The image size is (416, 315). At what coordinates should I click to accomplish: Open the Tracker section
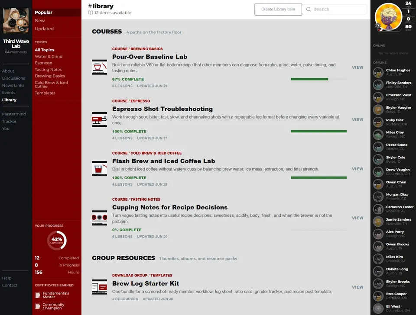pyautogui.click(x=9, y=121)
